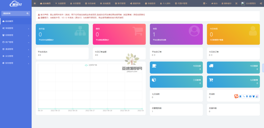Open the 会员管理 top menu
This screenshot has height=128, width=264.
coord(76,3)
